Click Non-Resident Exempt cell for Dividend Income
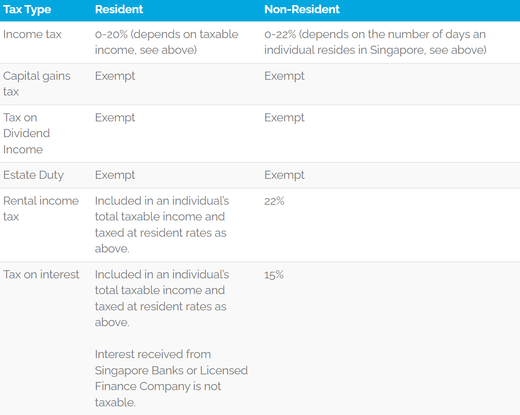The width and height of the screenshot is (520, 415). pos(284,118)
